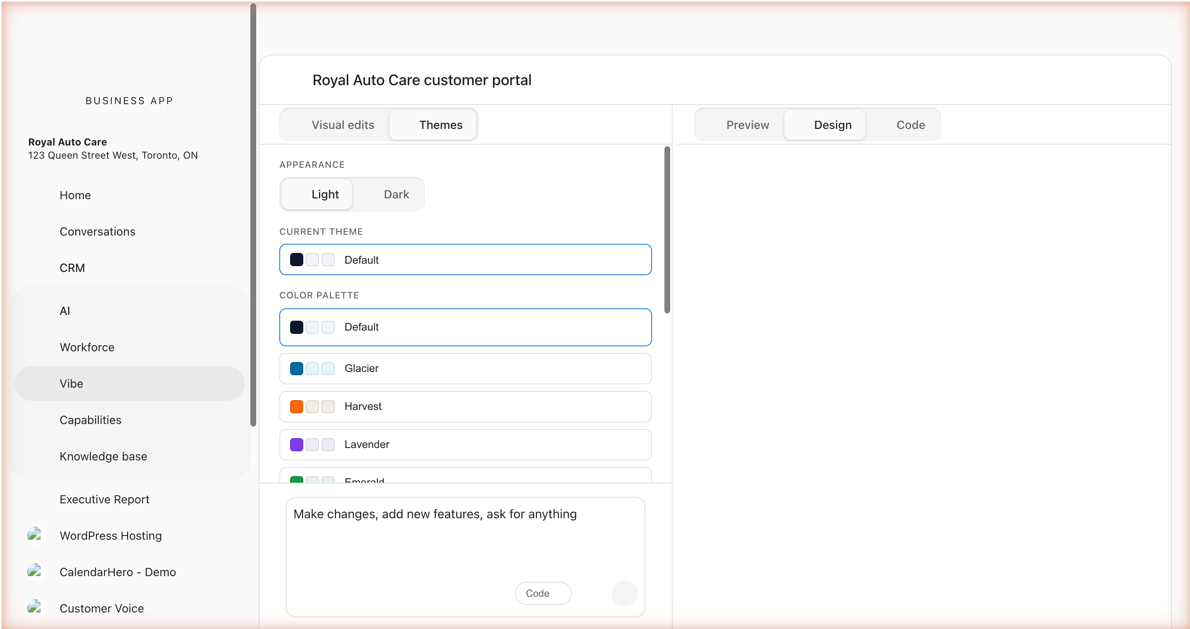Switch to the Preview tab
The image size is (1190, 629).
tap(747, 124)
